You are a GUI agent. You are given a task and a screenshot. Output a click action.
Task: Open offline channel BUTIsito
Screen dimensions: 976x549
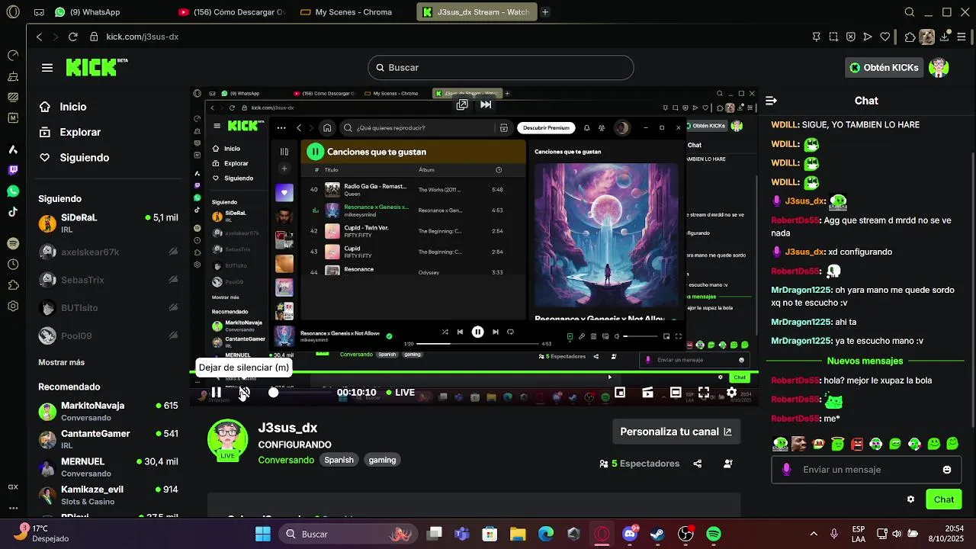click(108, 308)
